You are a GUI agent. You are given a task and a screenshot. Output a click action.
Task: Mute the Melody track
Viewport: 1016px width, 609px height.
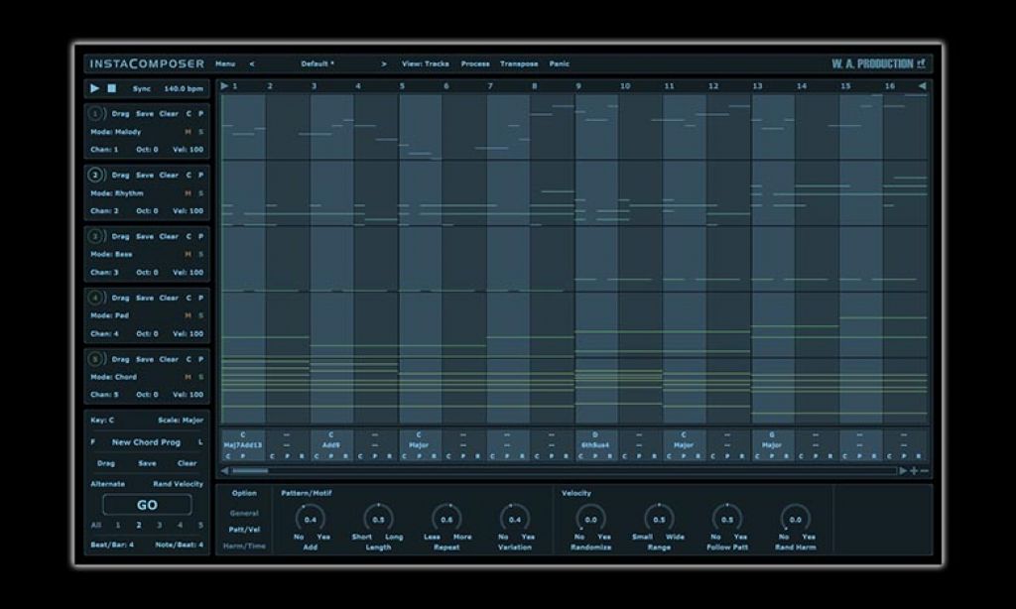click(188, 132)
